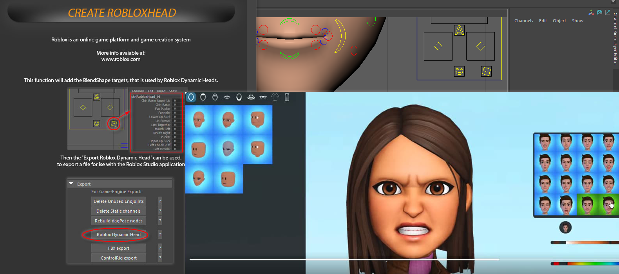Image resolution: width=619 pixels, height=274 pixels.
Task: Click the Roblox Dynamic Head button
Action: coord(119,235)
